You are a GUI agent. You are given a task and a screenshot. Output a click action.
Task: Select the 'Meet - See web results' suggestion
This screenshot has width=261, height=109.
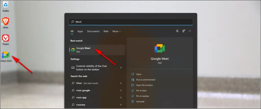[x=97, y=83]
